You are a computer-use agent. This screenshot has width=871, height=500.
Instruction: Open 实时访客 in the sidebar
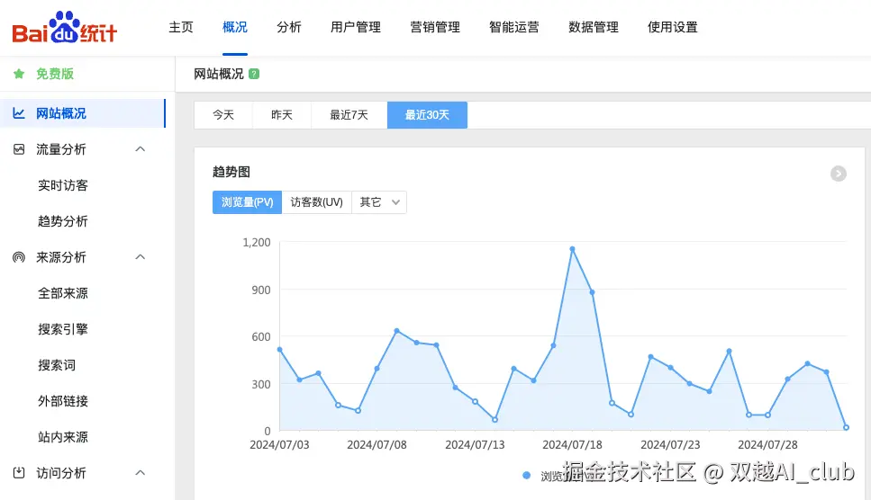[63, 185]
